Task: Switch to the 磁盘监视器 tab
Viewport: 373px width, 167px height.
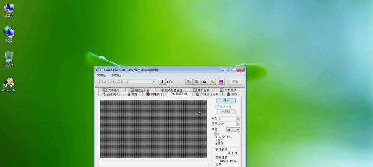Action: tap(140, 90)
